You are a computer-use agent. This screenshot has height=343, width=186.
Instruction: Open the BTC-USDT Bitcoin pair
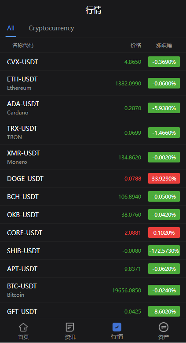pyautogui.click(x=93, y=290)
